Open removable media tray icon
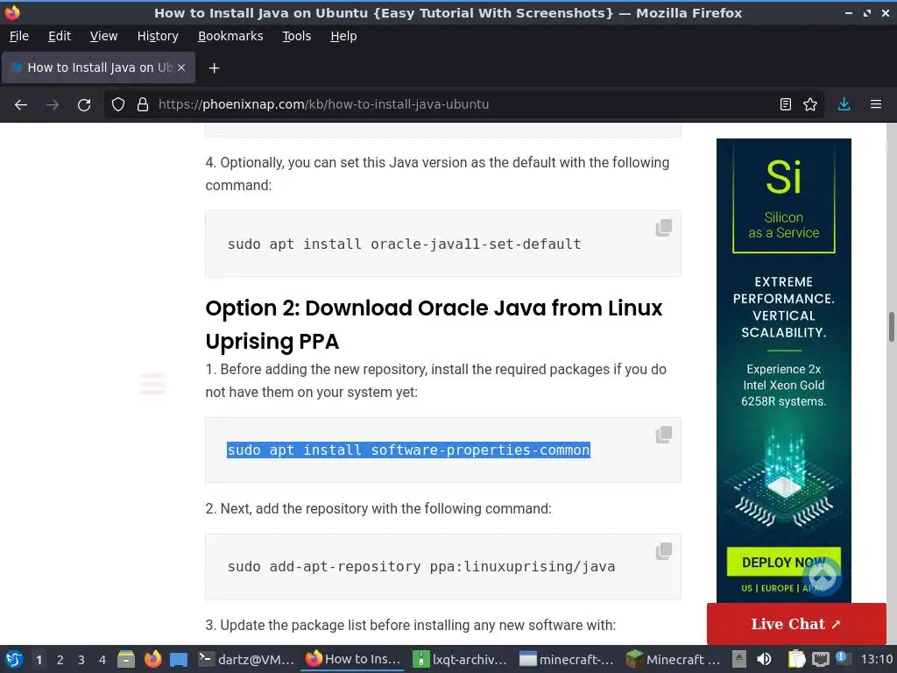897x673 pixels. pyautogui.click(x=739, y=659)
